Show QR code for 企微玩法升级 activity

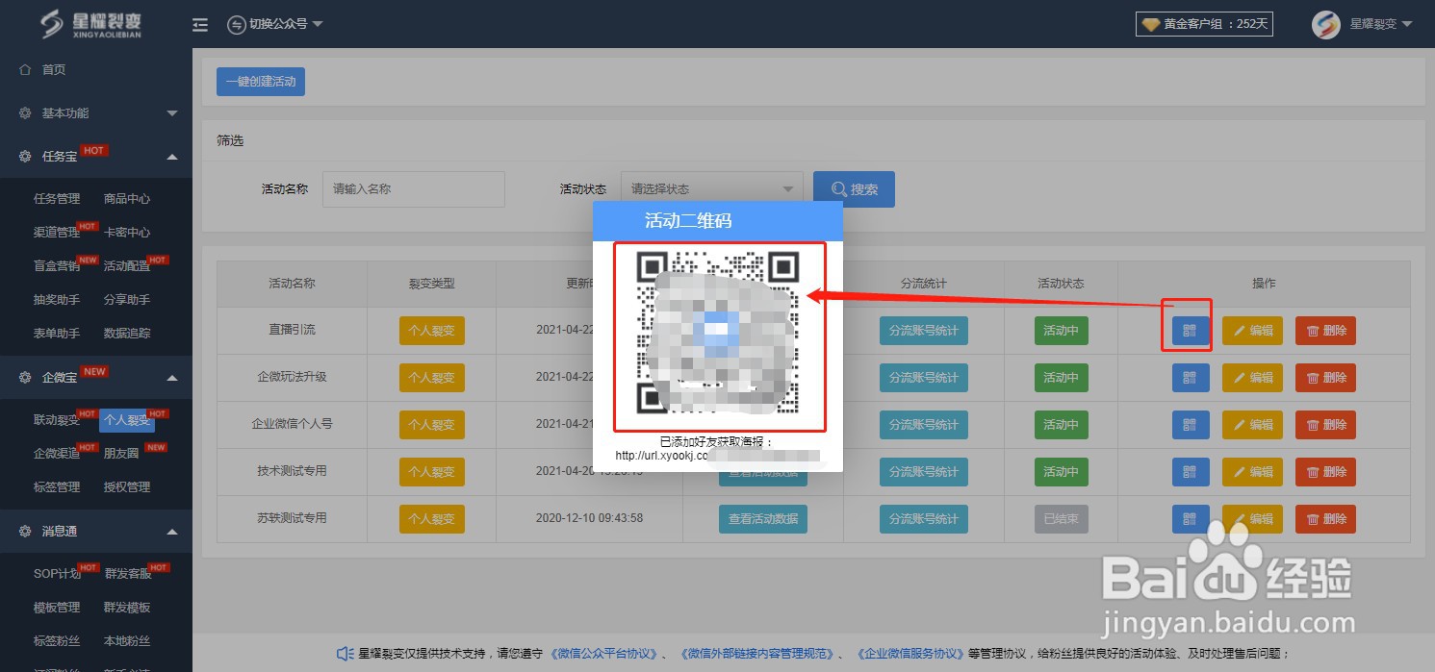coord(1191,378)
